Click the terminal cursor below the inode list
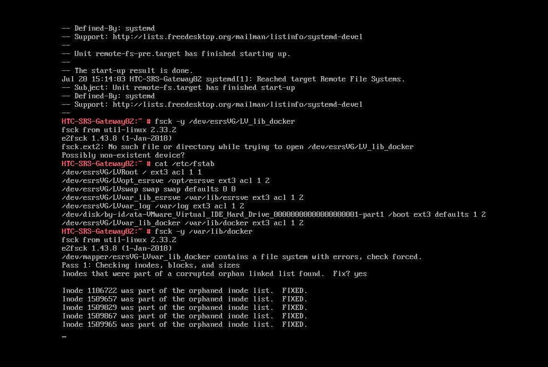This screenshot has height=367, width=548. (x=64, y=337)
